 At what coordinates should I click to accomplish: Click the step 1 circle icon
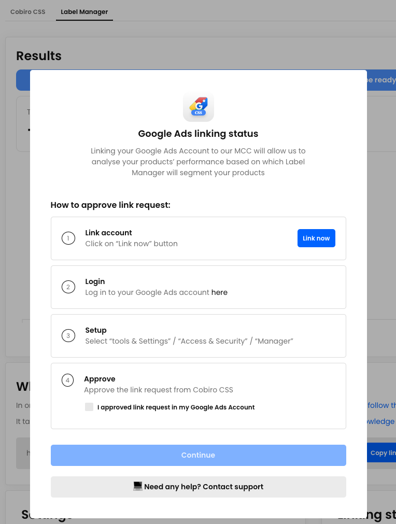coord(68,238)
